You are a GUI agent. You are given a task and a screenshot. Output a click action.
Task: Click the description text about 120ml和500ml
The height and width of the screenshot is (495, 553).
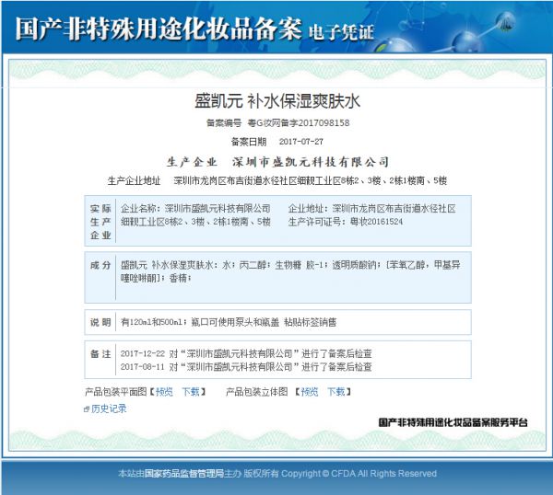(229, 322)
